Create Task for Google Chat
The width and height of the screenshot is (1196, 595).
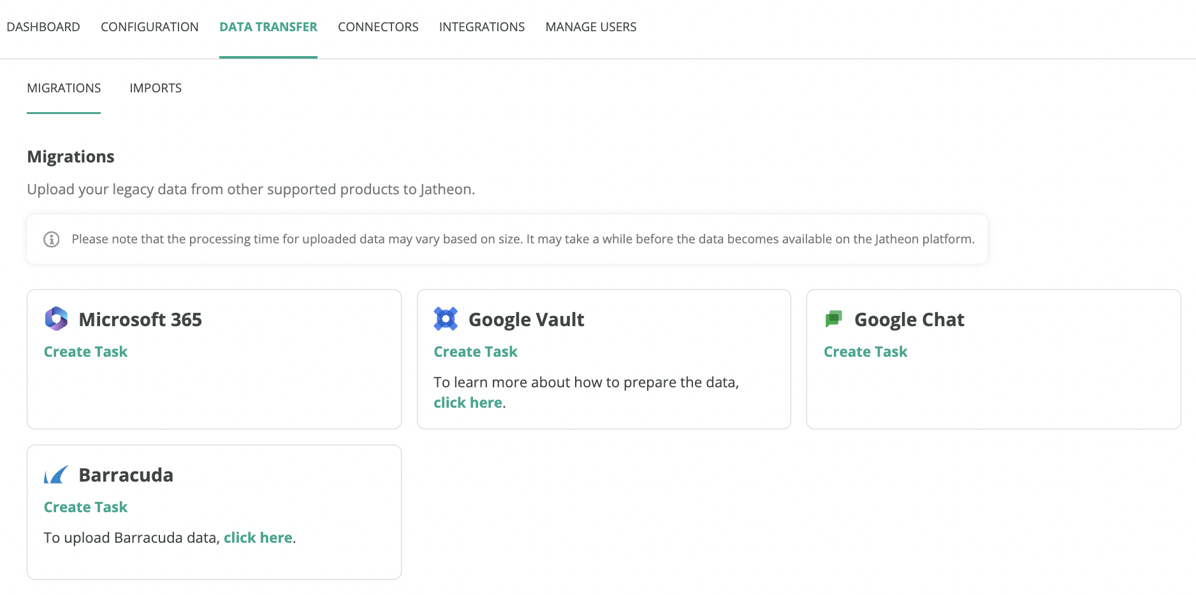(x=865, y=352)
